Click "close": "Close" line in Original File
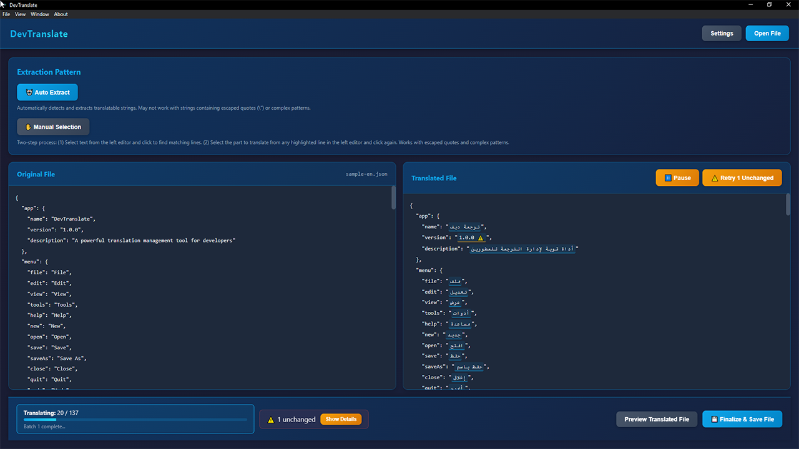 pyautogui.click(x=52, y=369)
